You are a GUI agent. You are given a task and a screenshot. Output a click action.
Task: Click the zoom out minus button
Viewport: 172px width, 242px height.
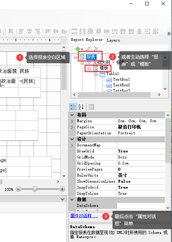pyautogui.click(x=18, y=189)
